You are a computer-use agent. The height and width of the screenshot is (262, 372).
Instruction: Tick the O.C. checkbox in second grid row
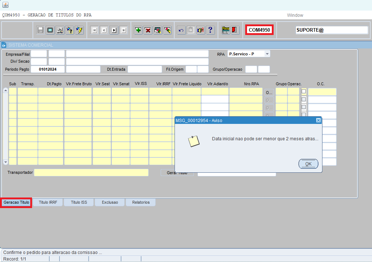click(x=304, y=99)
